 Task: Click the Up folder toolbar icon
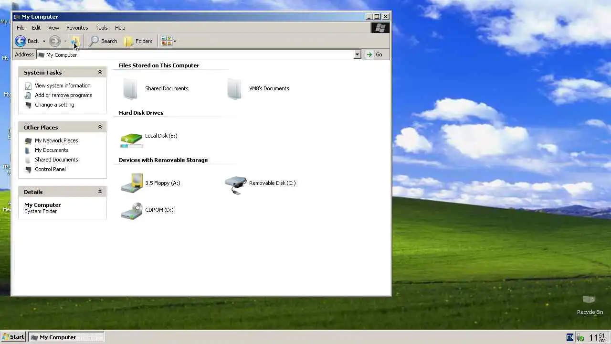pyautogui.click(x=75, y=41)
